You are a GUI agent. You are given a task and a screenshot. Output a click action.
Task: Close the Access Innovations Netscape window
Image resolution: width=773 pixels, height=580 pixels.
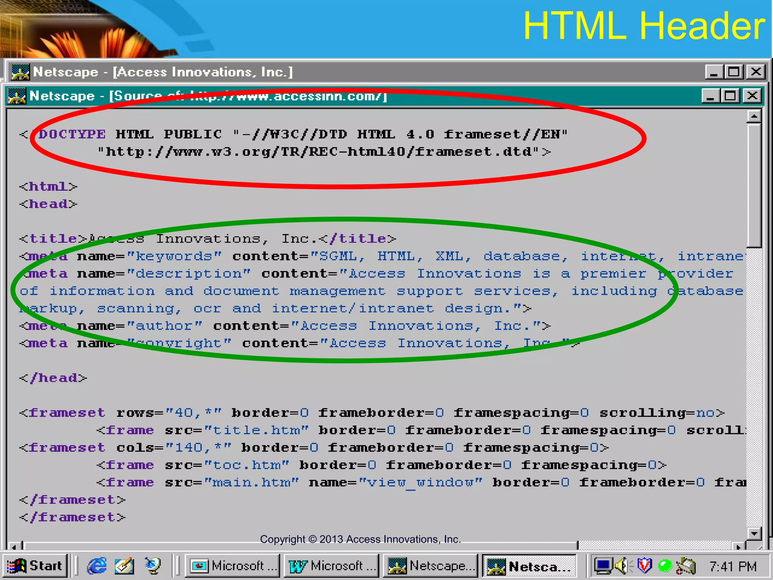[x=756, y=72]
